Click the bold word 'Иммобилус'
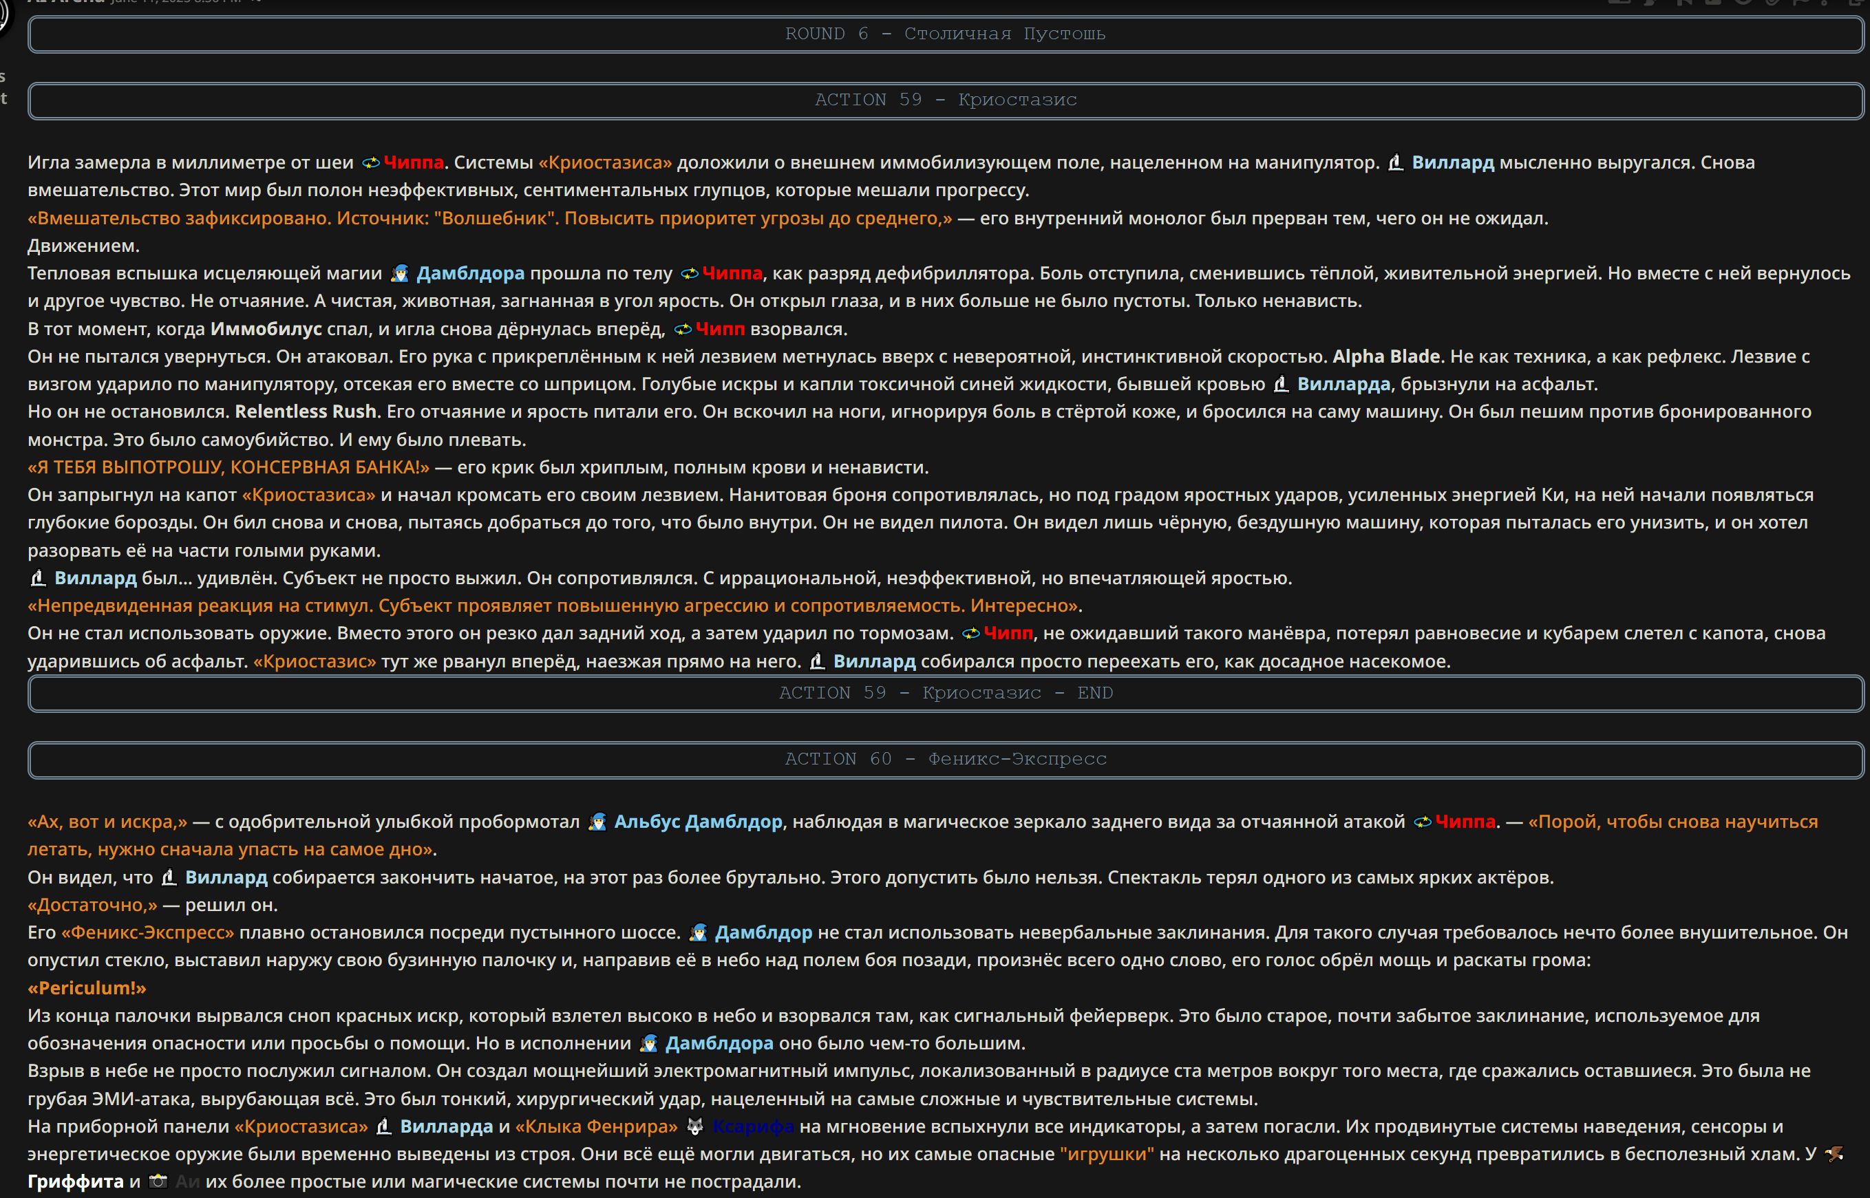 click(266, 329)
